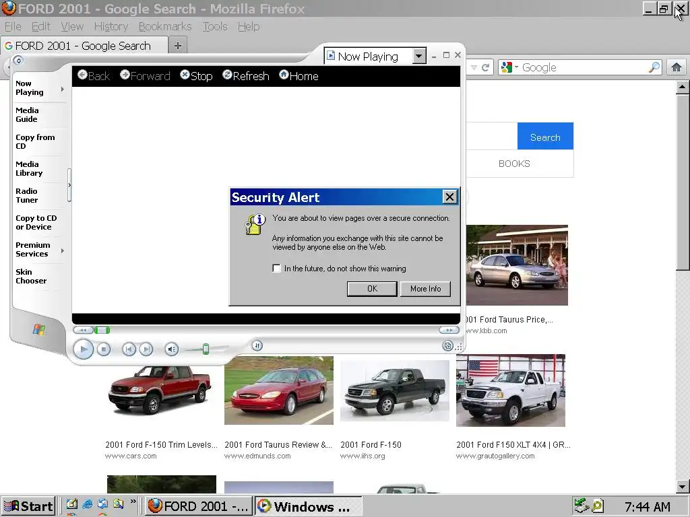Open Firefox Tools menu

click(x=215, y=26)
